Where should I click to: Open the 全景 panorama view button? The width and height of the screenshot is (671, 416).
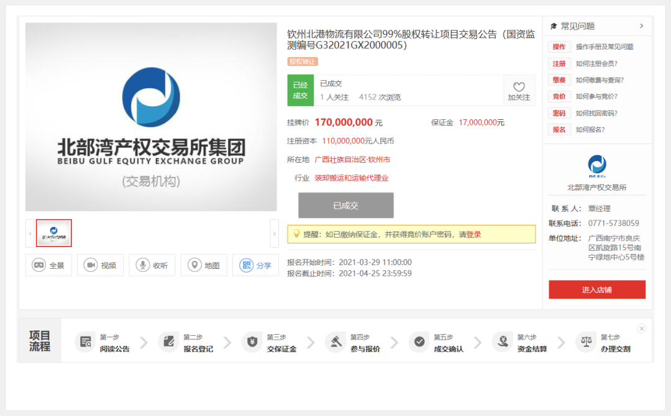click(48, 266)
